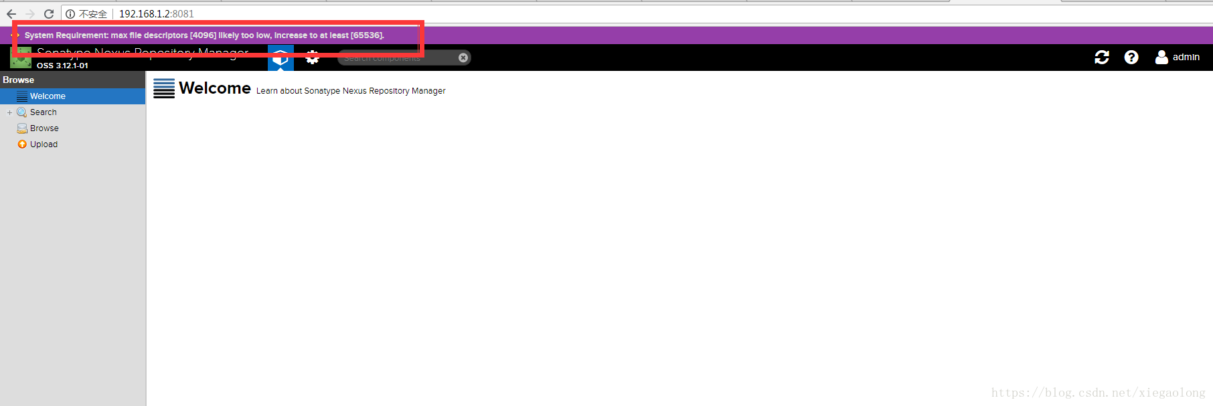Viewport: 1213px width, 406px height.
Task: Select Browse in the sidebar tree
Action: coord(44,128)
